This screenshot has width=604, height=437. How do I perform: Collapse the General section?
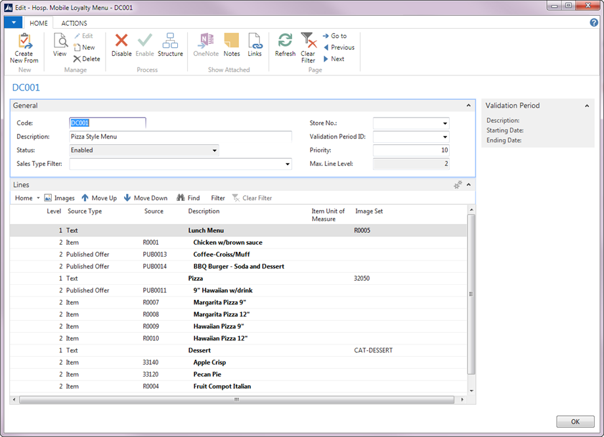pos(468,106)
